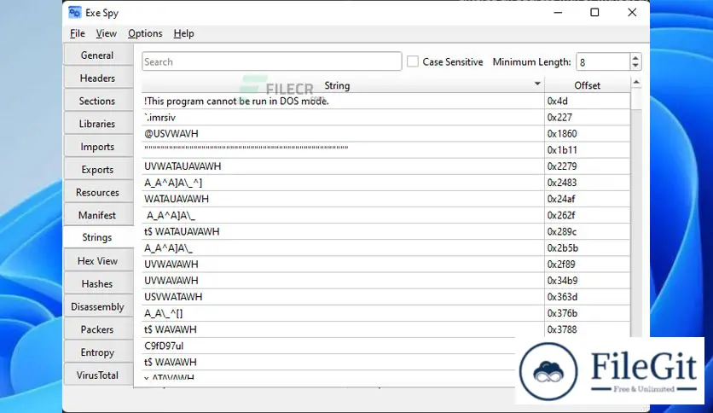Click offset cell 0x2483
713x413 pixels.
tap(587, 183)
